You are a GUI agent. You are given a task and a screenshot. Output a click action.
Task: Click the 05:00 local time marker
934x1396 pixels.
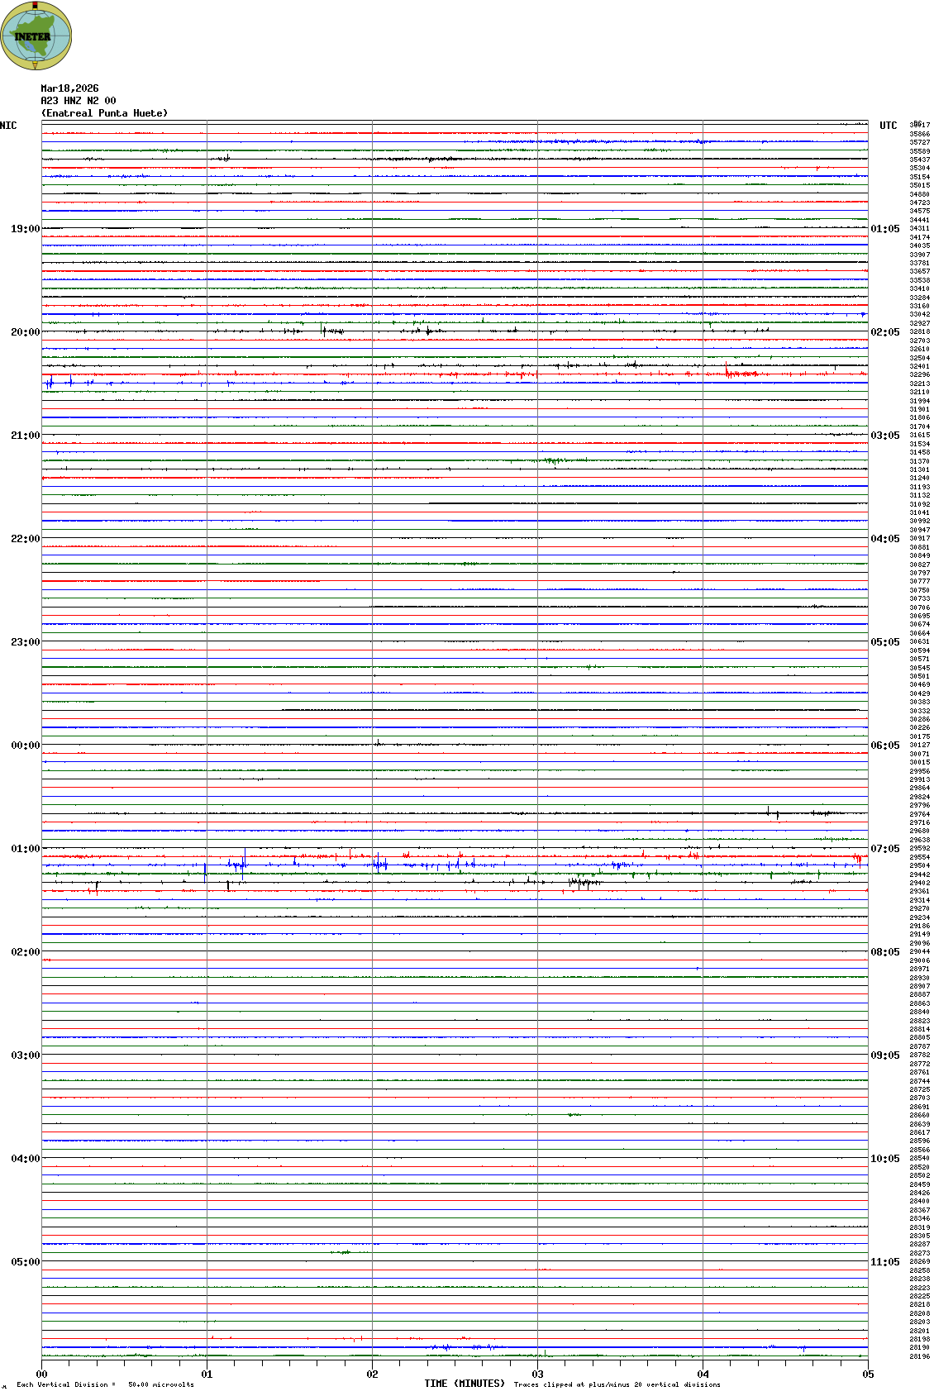25,1262
